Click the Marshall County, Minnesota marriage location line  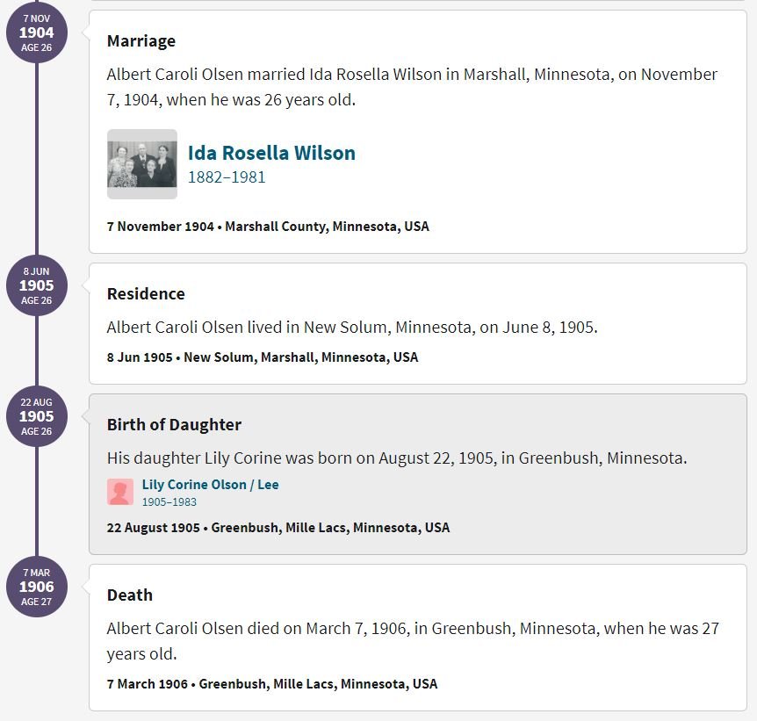click(x=268, y=227)
